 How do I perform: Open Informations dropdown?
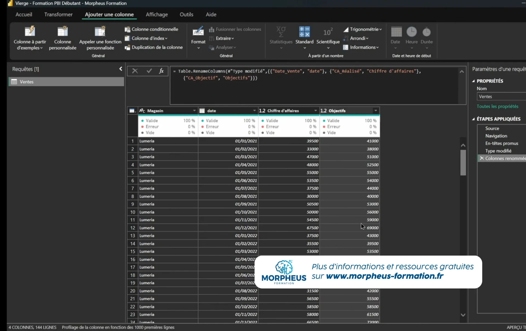pyautogui.click(x=361, y=47)
